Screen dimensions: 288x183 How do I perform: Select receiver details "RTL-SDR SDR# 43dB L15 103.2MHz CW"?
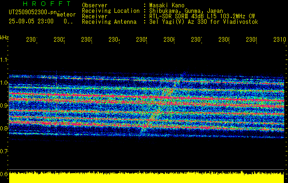pos(202,16)
